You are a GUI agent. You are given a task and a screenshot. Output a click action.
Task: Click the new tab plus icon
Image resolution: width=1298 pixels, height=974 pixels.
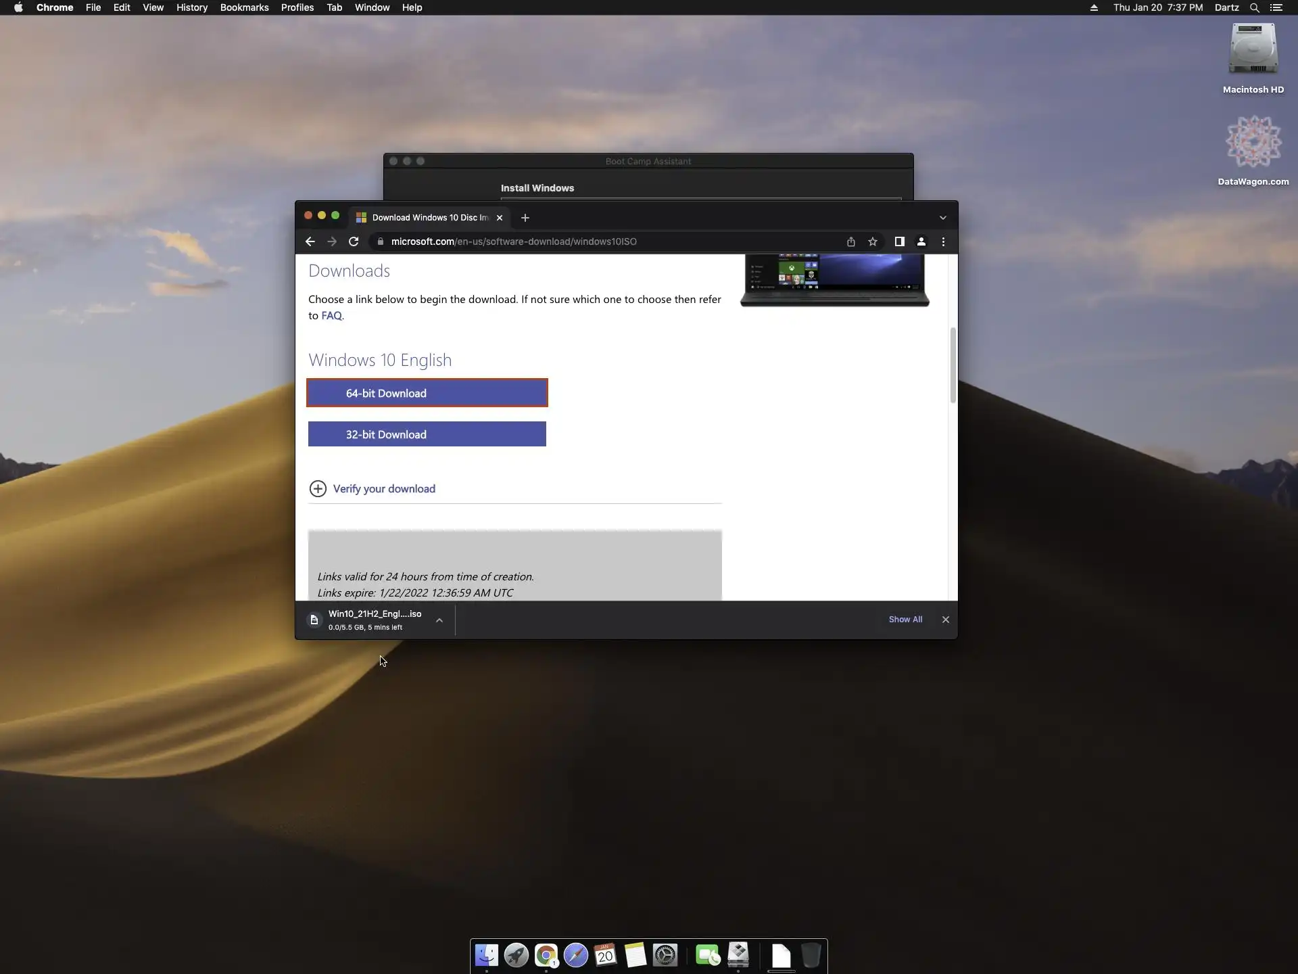click(525, 218)
